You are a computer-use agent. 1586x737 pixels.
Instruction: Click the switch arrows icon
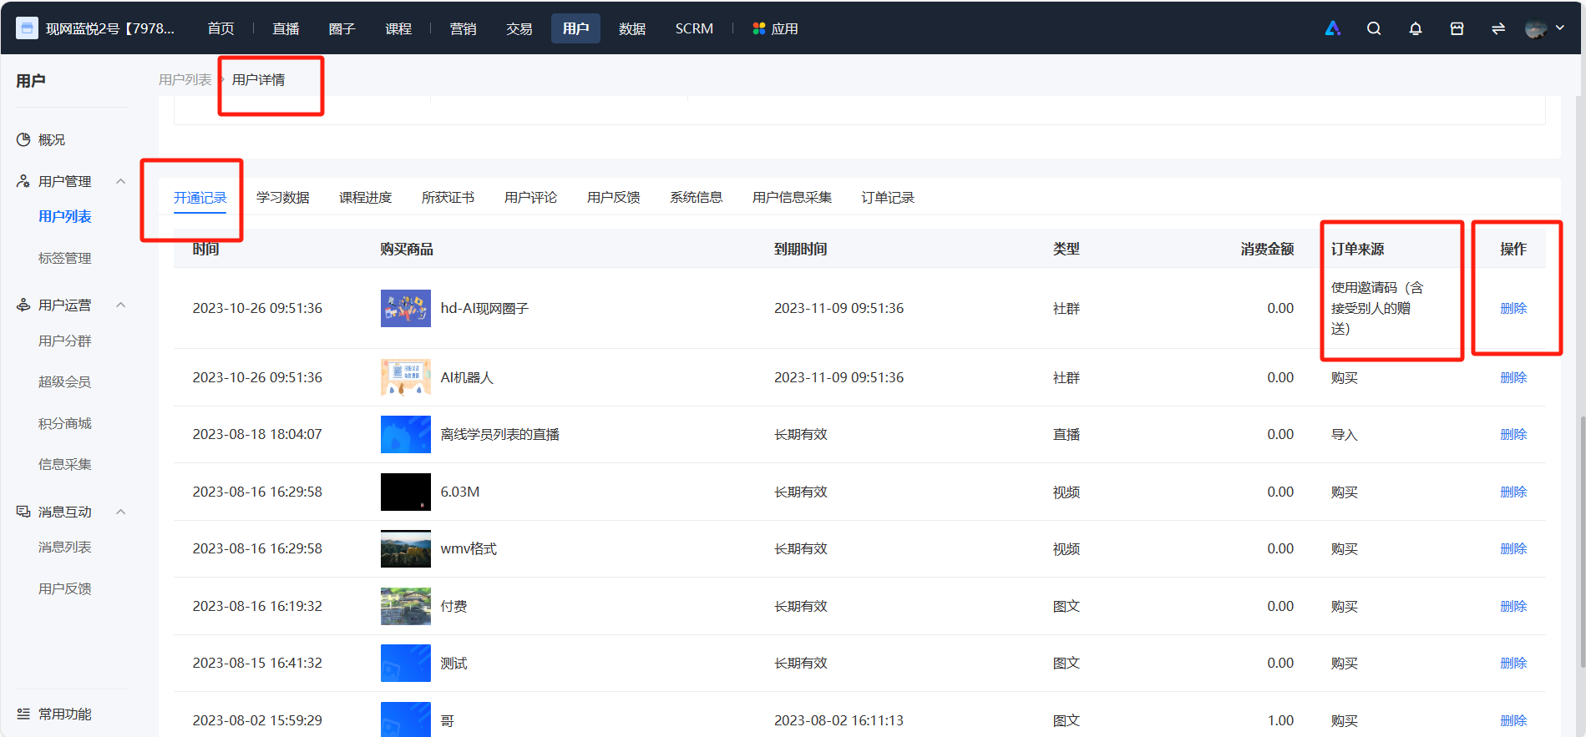(x=1498, y=28)
